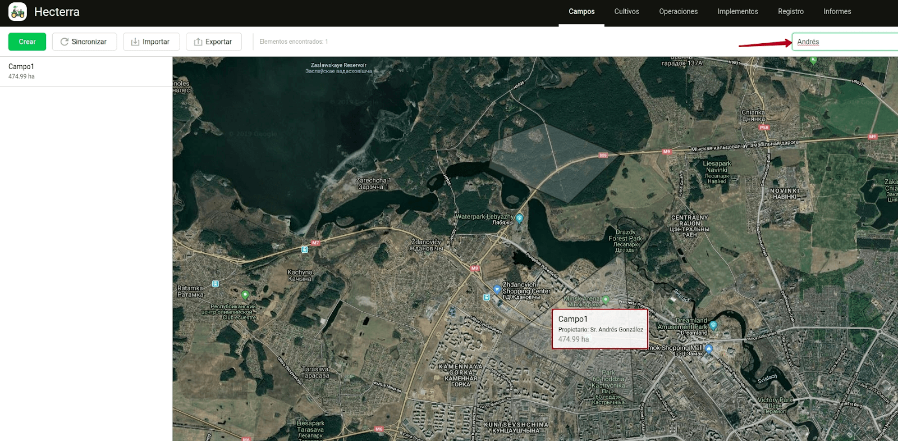
Task: Select Campo1 in the field list
Action: [86, 71]
